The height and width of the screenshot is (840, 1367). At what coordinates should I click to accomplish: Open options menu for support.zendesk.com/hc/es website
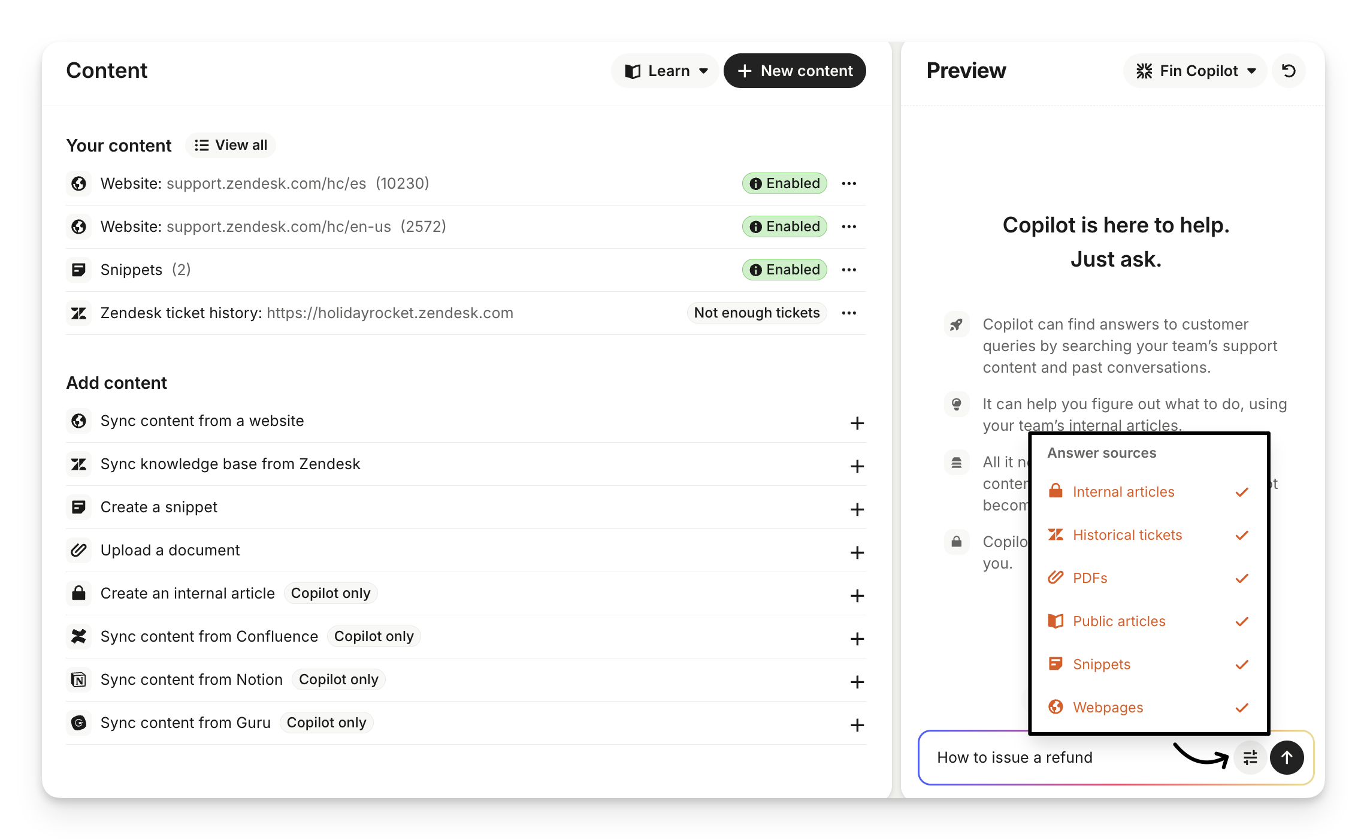[849, 183]
